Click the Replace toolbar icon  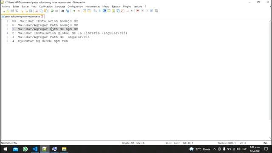click(68, 11)
